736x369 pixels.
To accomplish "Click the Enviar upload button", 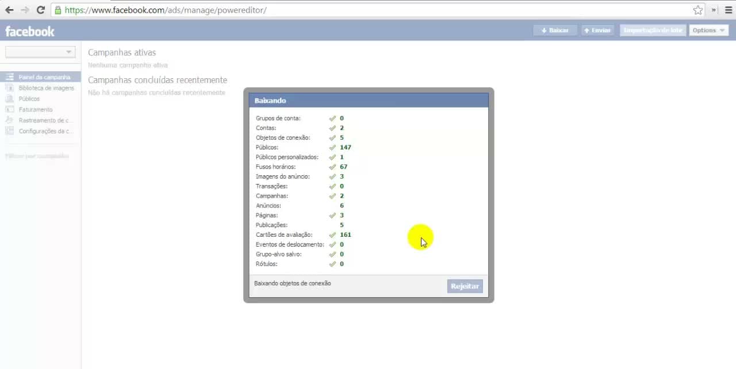I will pos(597,30).
